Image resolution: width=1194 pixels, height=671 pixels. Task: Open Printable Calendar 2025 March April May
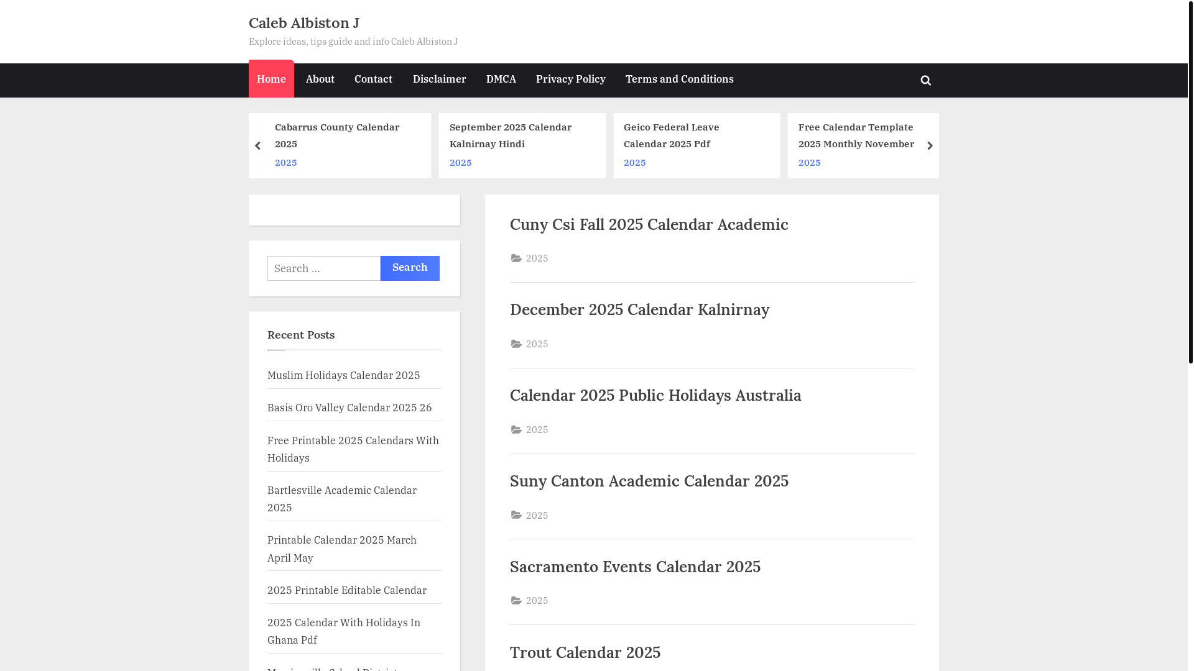[x=342, y=549]
